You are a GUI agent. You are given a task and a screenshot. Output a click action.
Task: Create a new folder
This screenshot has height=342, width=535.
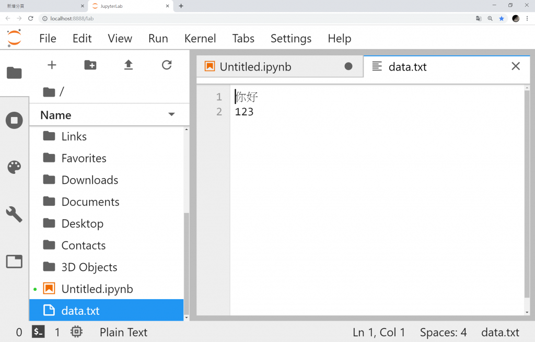[x=90, y=65]
